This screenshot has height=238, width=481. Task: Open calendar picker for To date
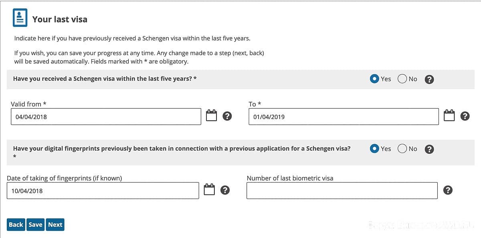pyautogui.click(x=449, y=116)
